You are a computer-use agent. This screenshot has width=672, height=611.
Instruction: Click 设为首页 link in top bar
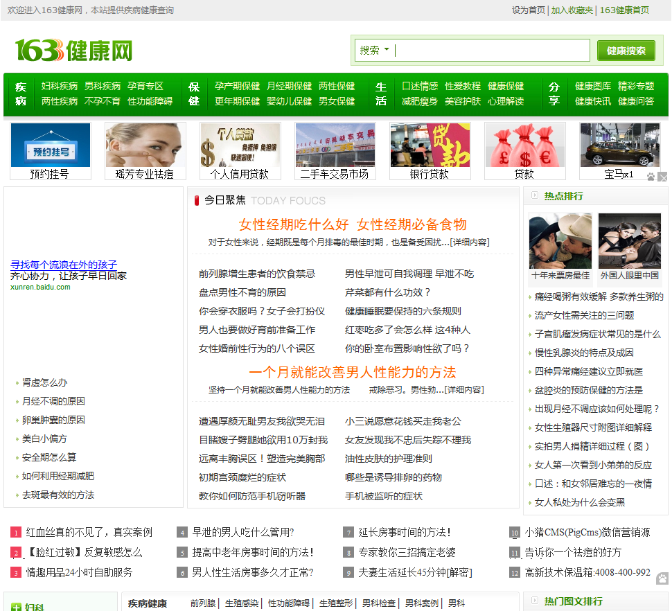(x=529, y=10)
